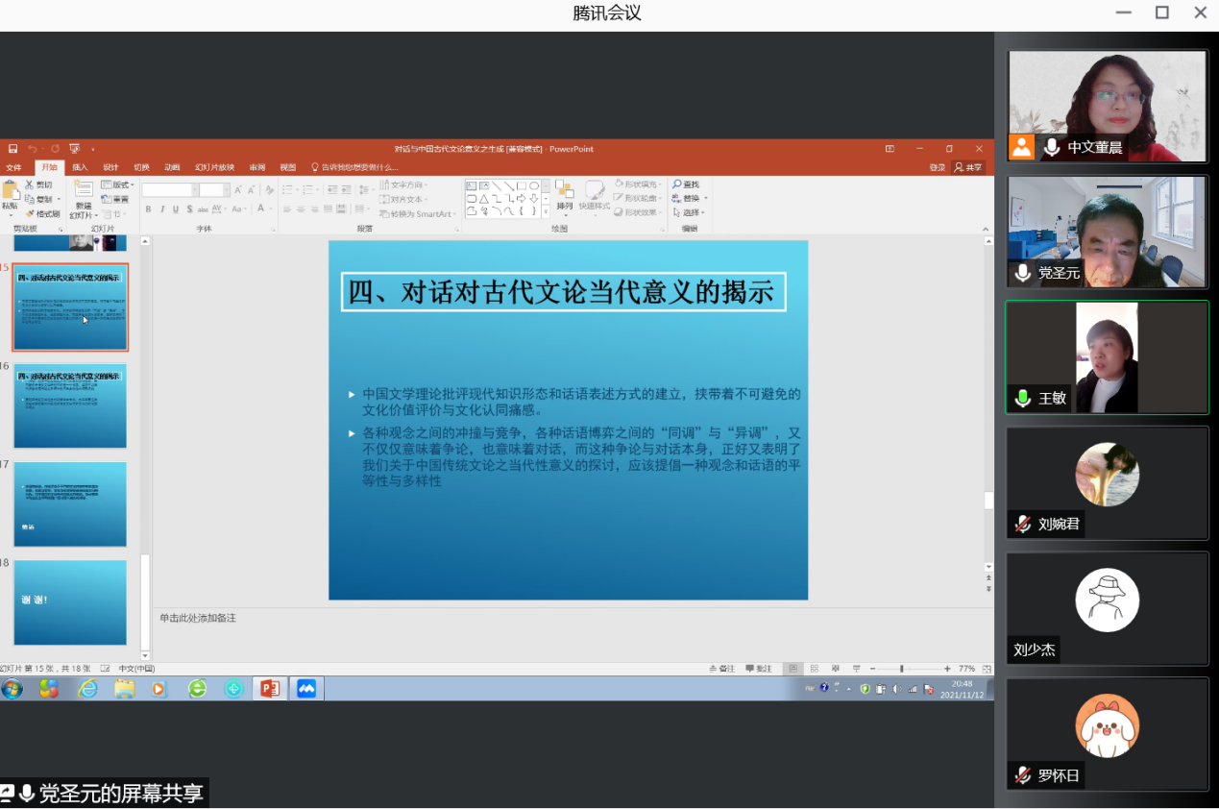Open the font name combo box dropdown

(192, 190)
